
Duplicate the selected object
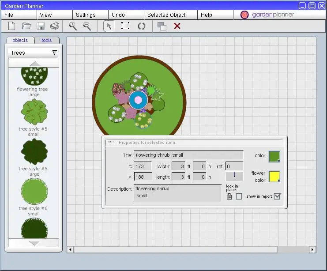[162, 26]
